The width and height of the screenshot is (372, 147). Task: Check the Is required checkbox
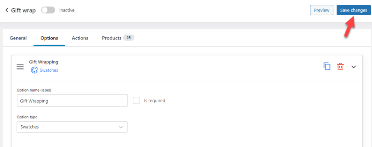click(x=137, y=100)
